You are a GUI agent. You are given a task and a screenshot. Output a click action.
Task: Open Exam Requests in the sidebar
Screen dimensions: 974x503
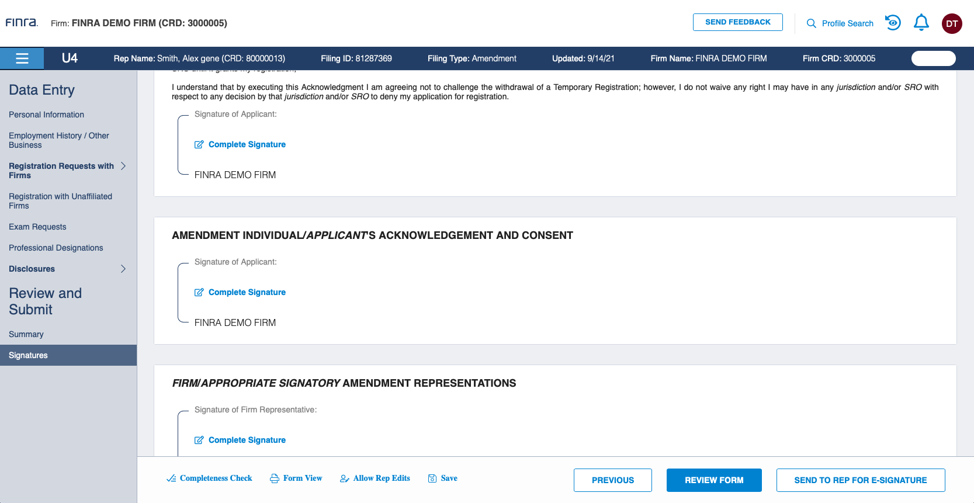[x=37, y=227]
